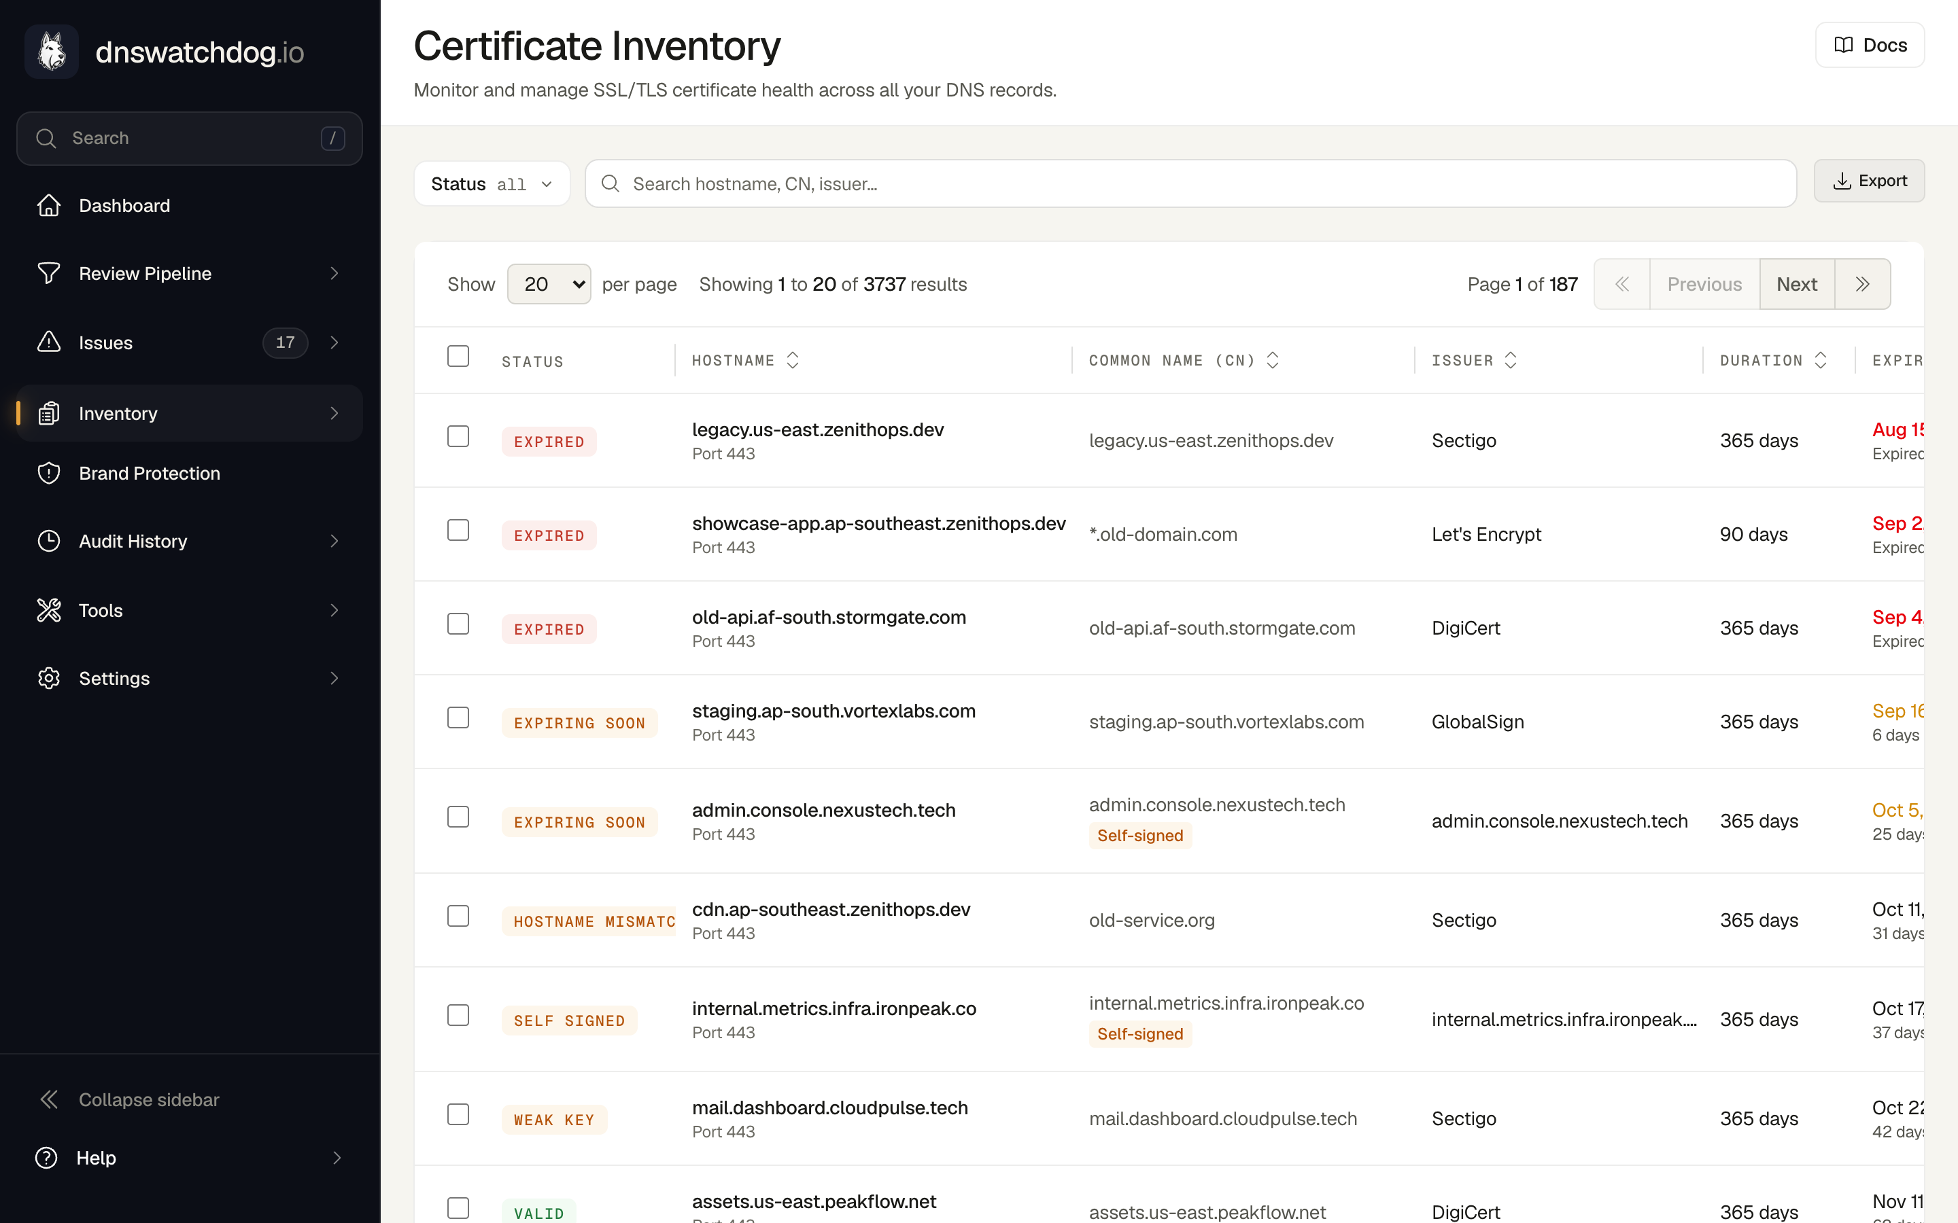The image size is (1958, 1223).
Task: Expand the Tools submenu chevron
Action: point(334,610)
